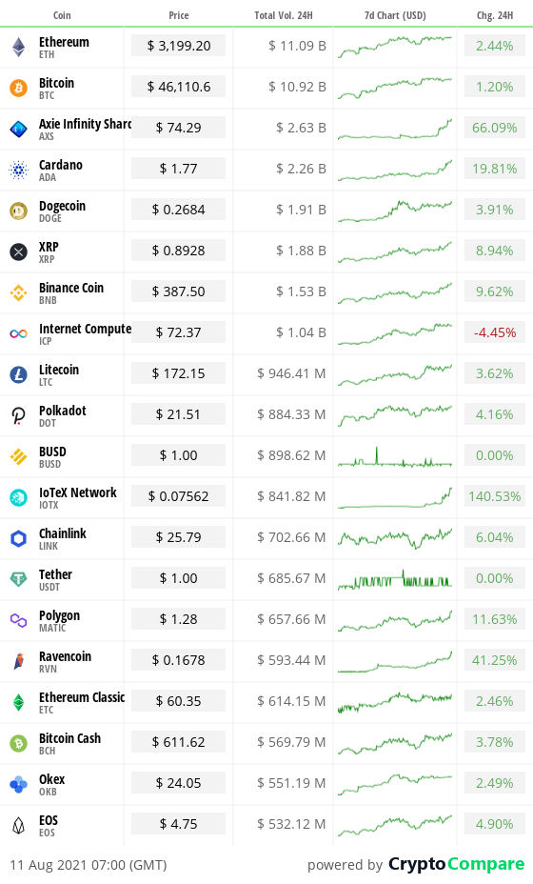Viewport: 533px width, 884px height.
Task: Click the Litecoin blue logo icon
Action: point(19,374)
